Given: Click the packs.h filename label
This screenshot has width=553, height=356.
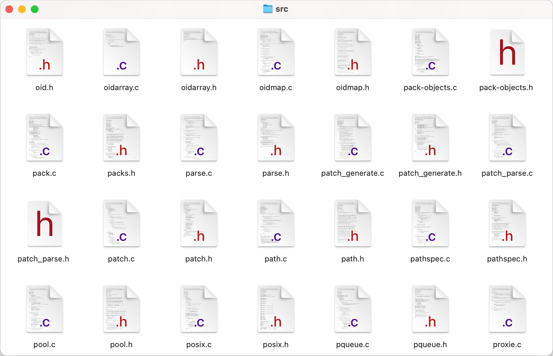Looking at the screenshot, I should tap(121, 173).
